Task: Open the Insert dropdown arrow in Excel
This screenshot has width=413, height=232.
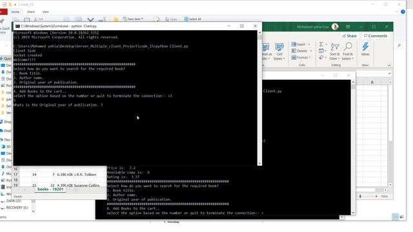Action: tap(309, 44)
